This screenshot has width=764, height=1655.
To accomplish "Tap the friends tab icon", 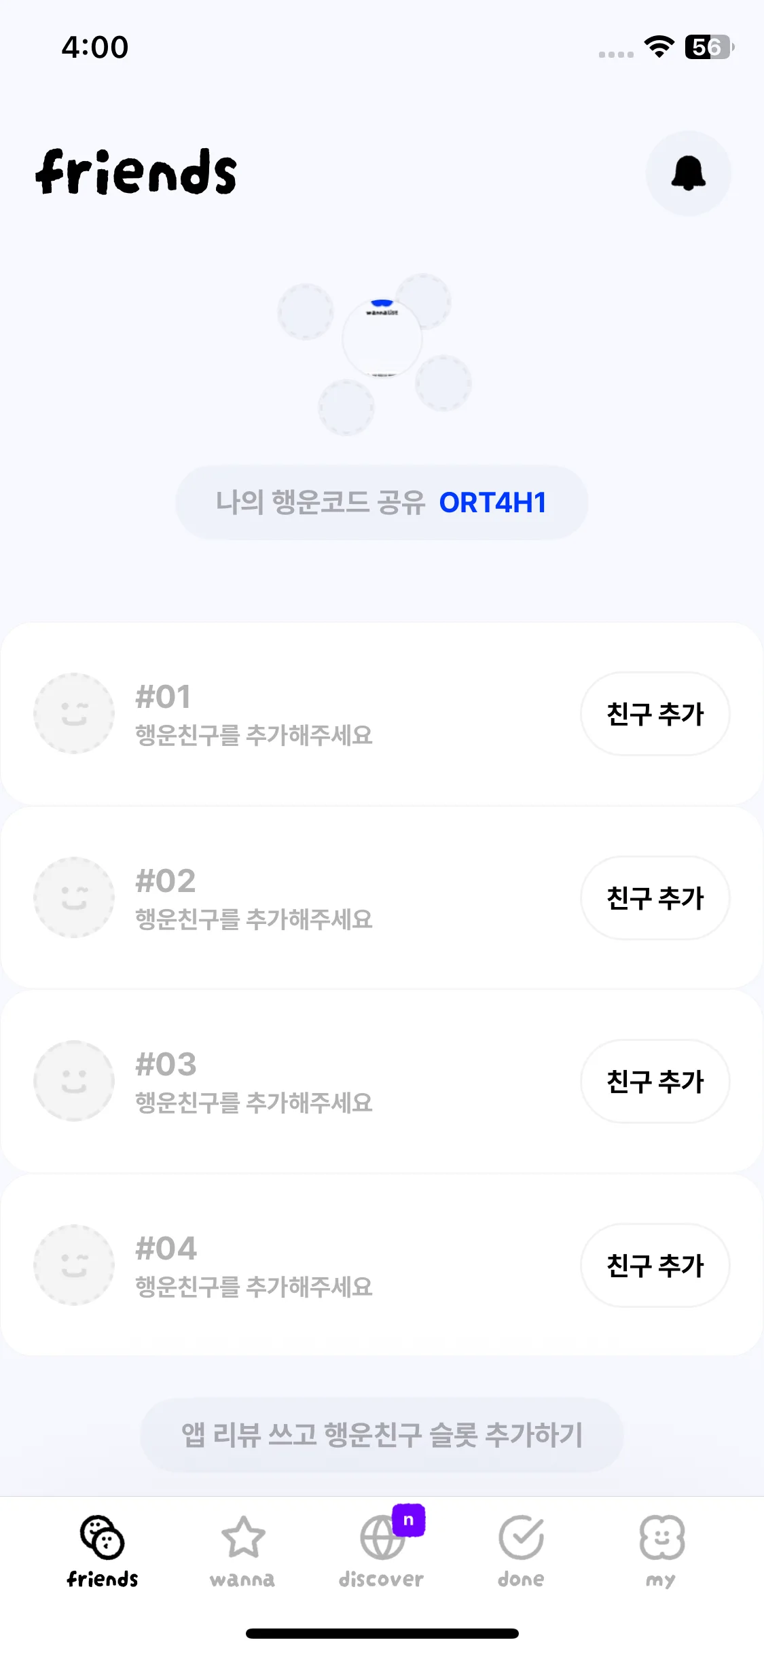I will [103, 1537].
